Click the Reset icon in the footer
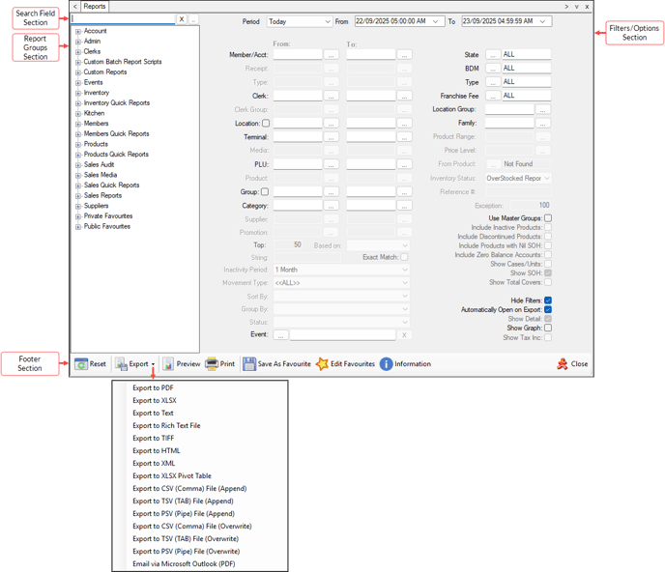 tap(81, 364)
